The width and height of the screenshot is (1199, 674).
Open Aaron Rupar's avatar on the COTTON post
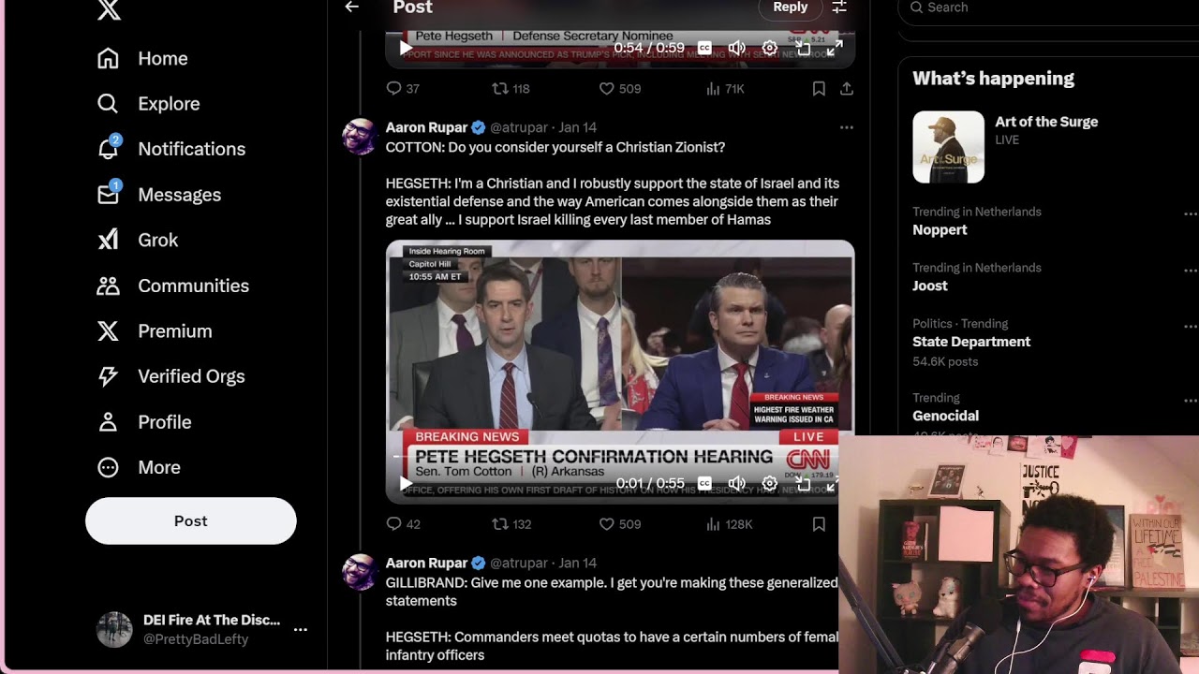pyautogui.click(x=360, y=137)
